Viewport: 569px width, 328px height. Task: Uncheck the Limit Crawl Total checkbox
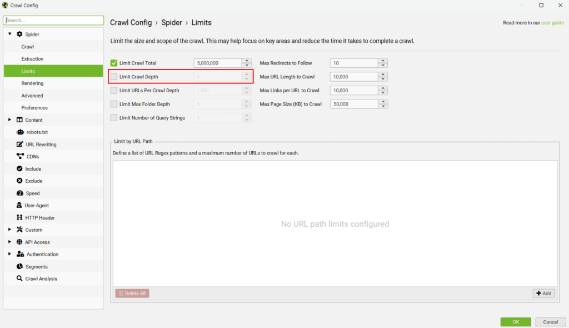[x=114, y=63]
